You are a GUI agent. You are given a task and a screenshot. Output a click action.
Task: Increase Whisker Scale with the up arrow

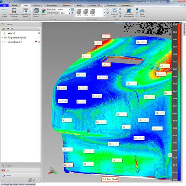coord(69,12)
